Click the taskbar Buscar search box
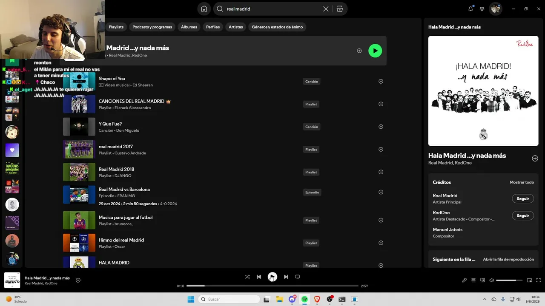545x306 pixels. pos(229,299)
